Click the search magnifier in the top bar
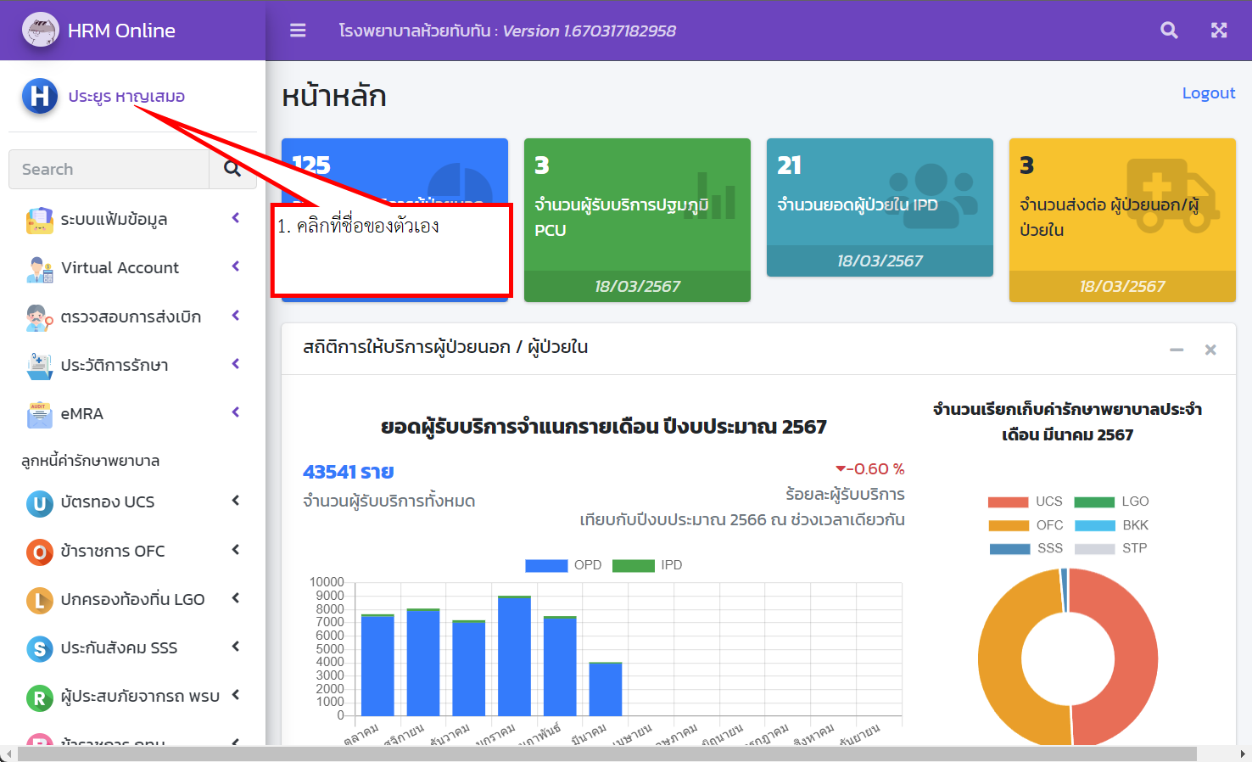The width and height of the screenshot is (1252, 762). coord(1169,30)
